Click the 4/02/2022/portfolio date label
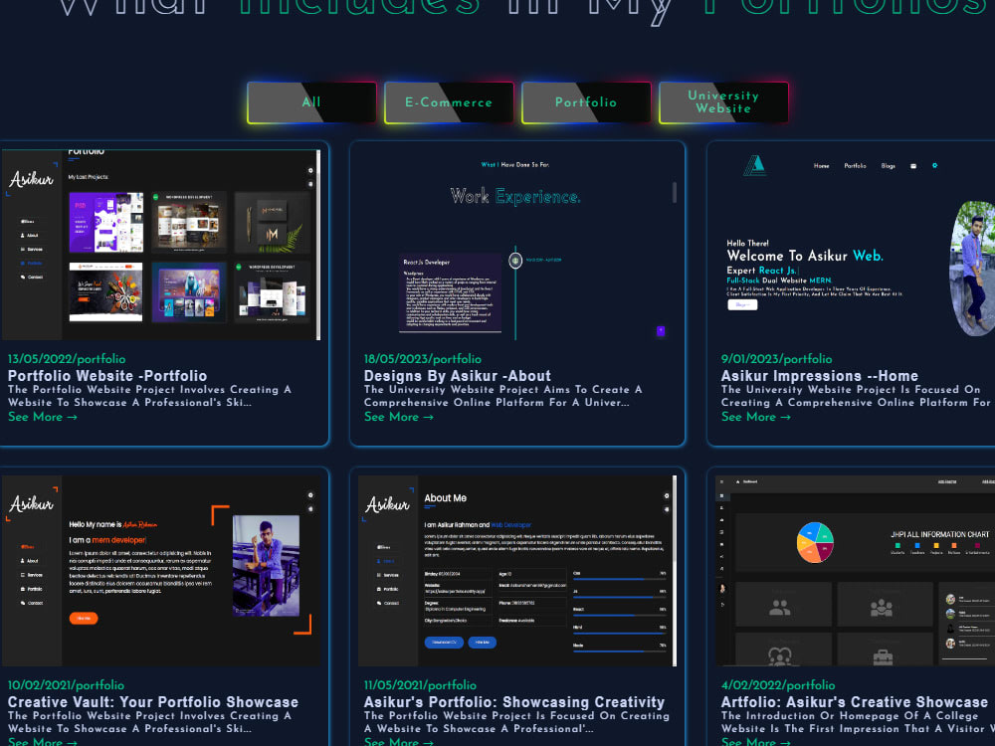 click(x=778, y=685)
